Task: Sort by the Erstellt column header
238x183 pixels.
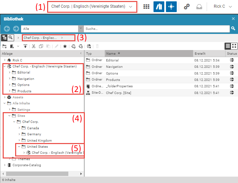Action: click(209, 54)
